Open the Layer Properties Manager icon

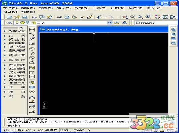click(9, 23)
